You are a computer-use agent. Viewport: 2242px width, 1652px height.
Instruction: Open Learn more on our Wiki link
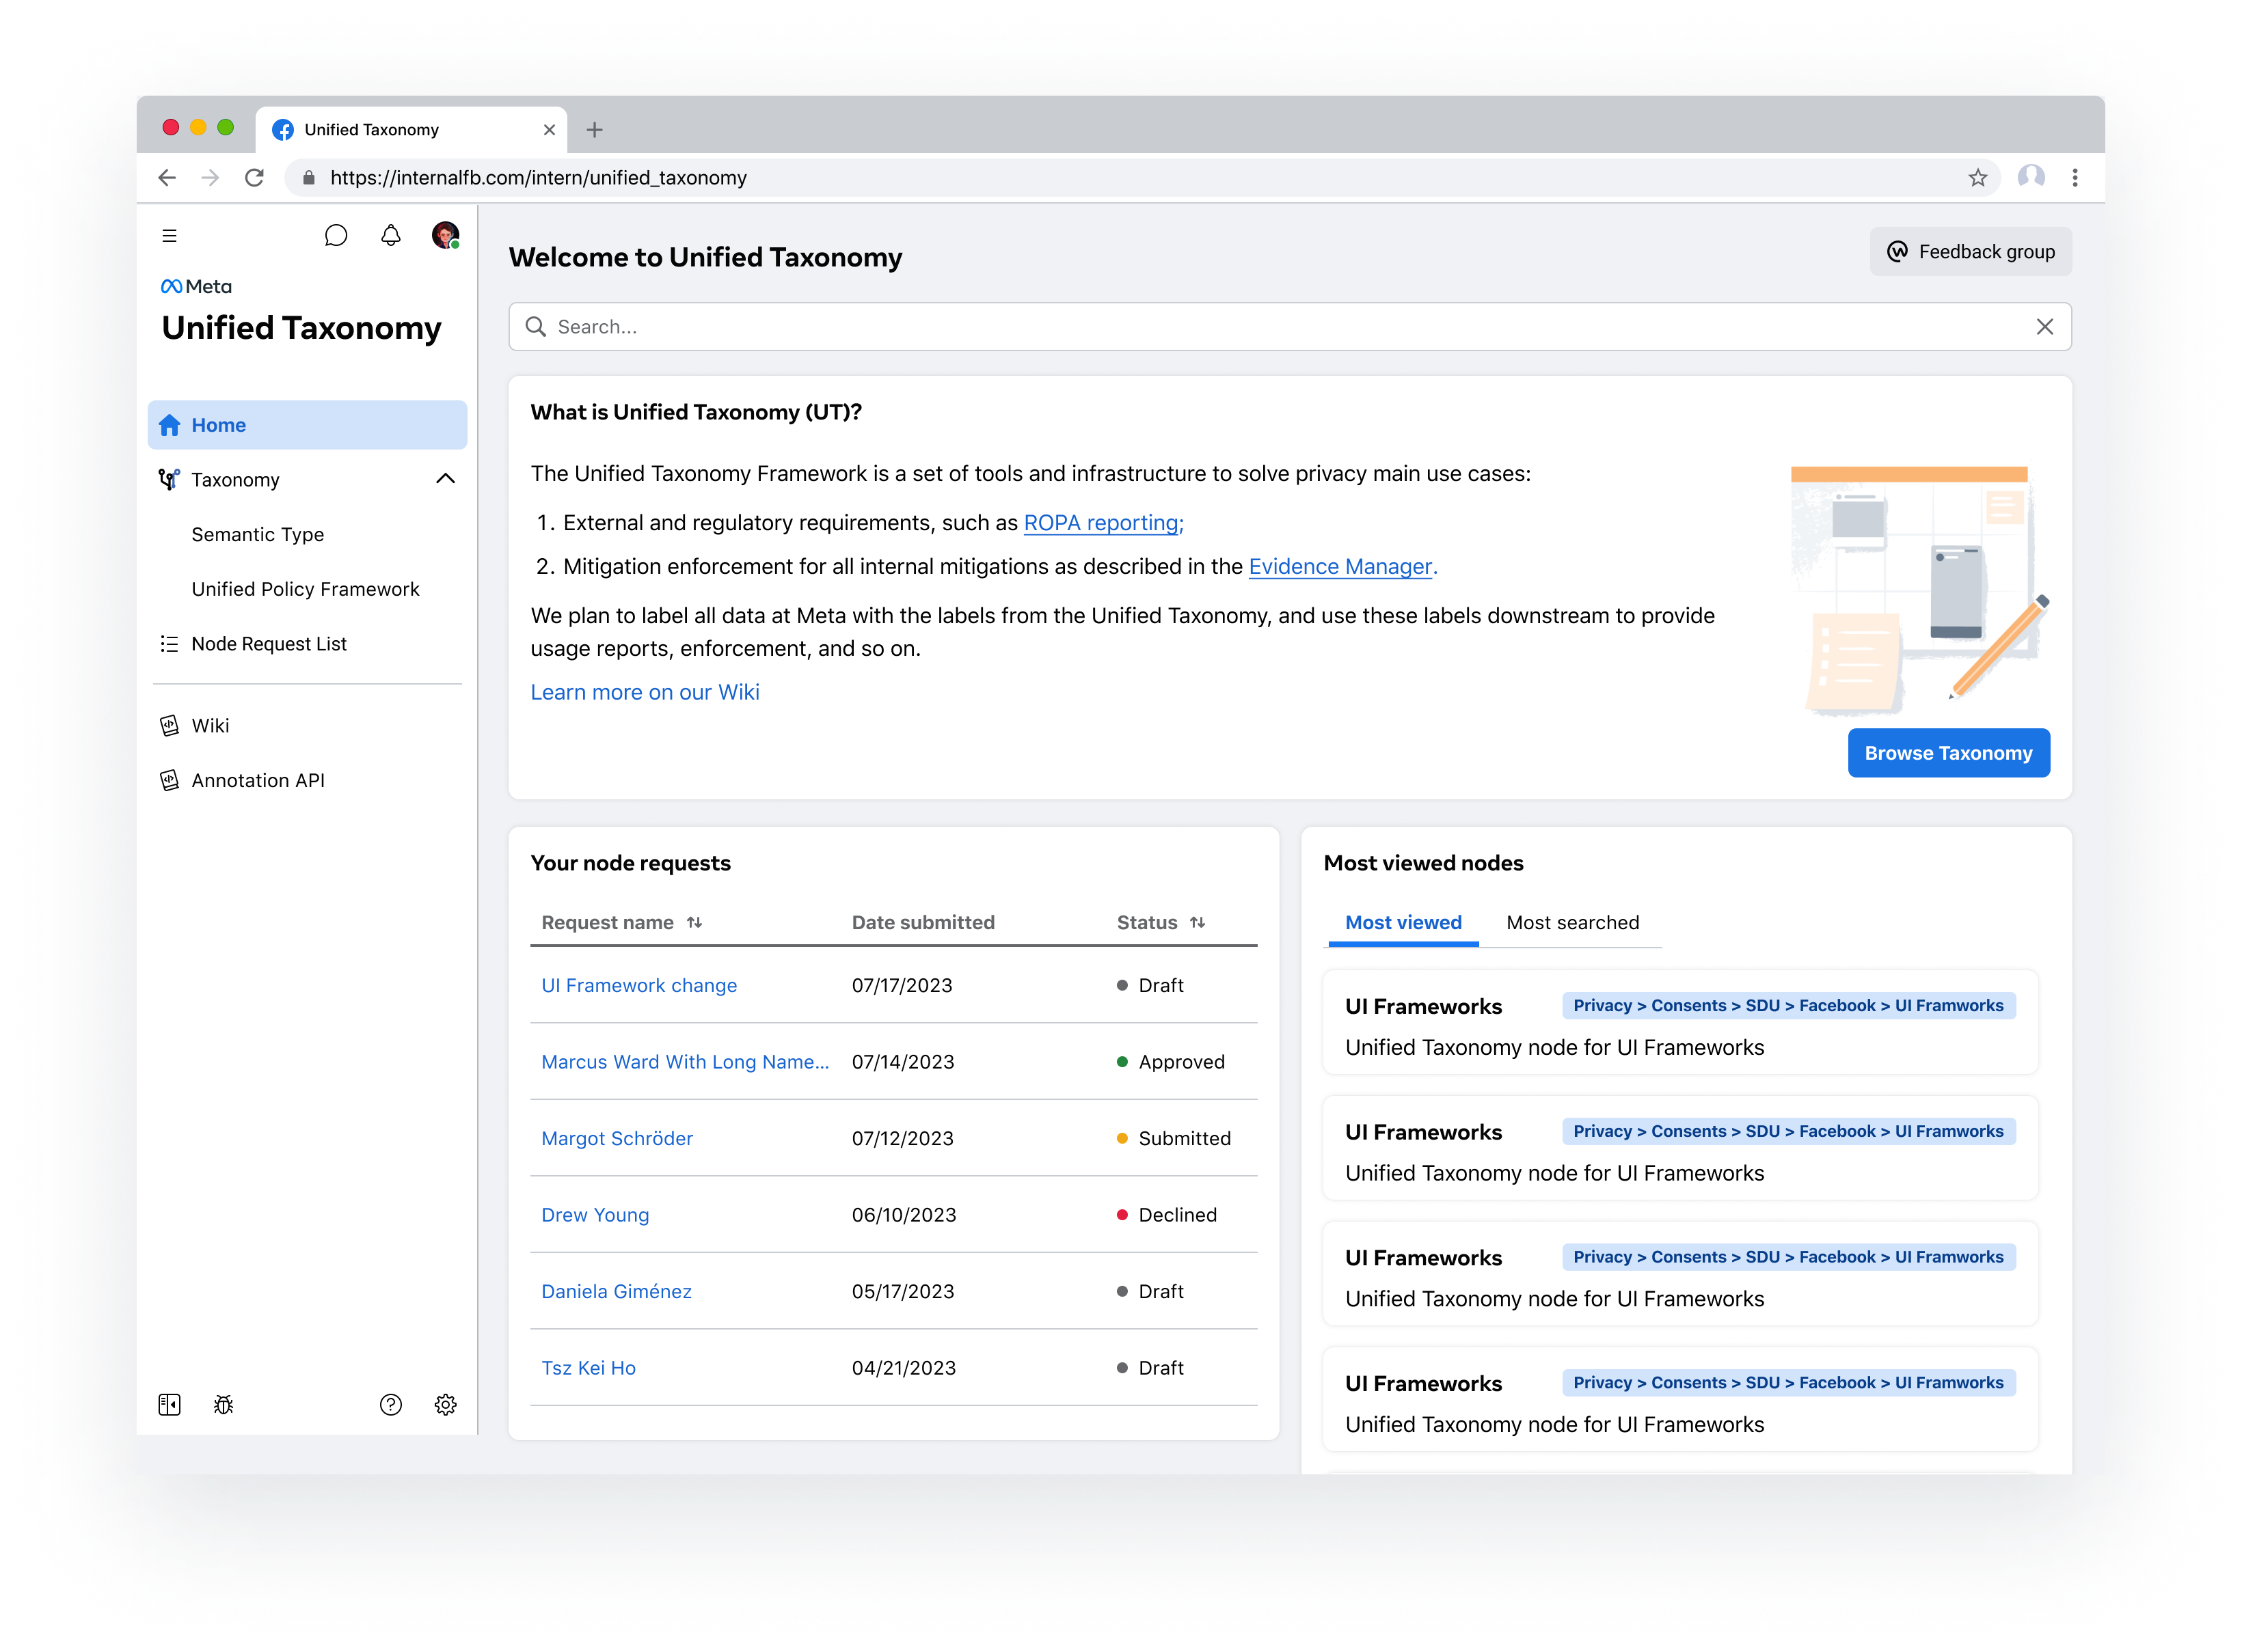pyautogui.click(x=645, y=693)
